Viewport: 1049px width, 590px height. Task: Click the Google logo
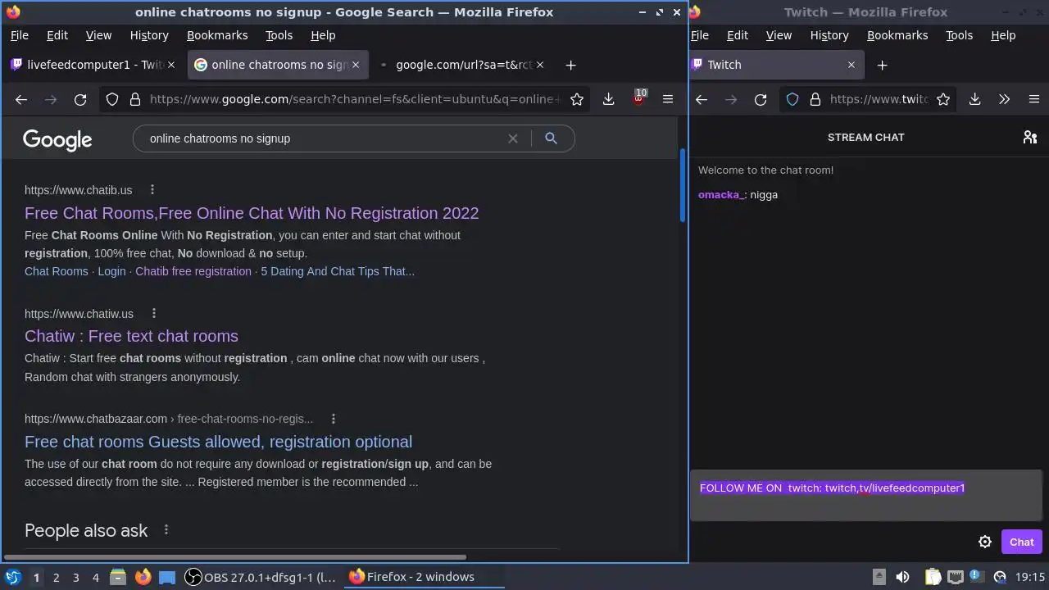[57, 140]
